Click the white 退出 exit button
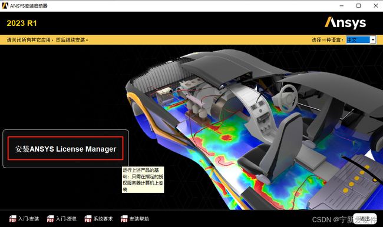 365,219
